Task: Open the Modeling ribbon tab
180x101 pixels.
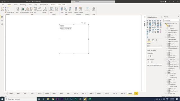Action: [x=23, y=5]
